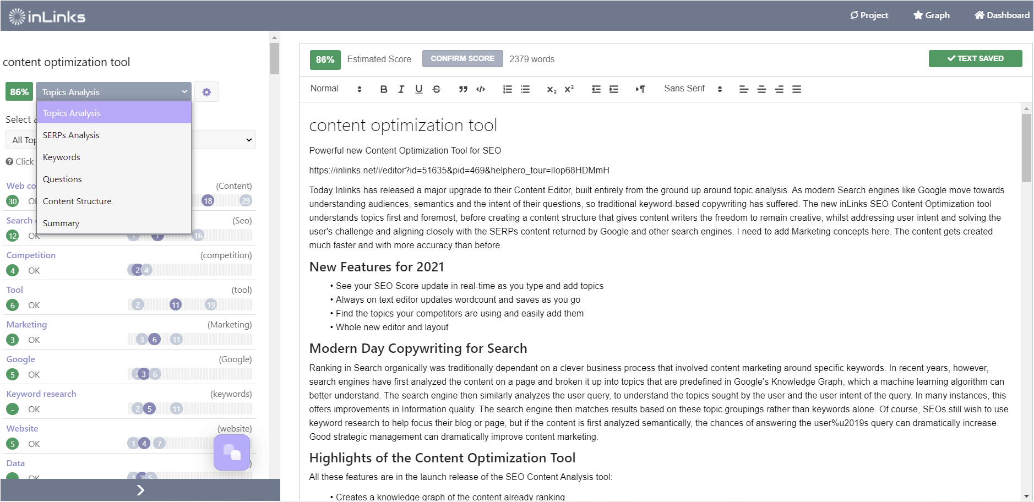Apply Italic formatting
The image size is (1034, 502).
(x=401, y=89)
